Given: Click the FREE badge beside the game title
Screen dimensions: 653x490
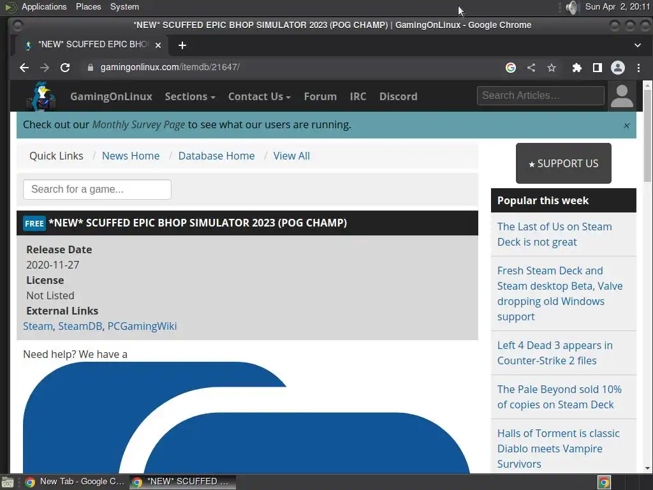Looking at the screenshot, I should point(34,223).
